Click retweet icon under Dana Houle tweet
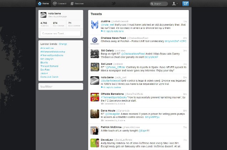 (x=102, y=120)
